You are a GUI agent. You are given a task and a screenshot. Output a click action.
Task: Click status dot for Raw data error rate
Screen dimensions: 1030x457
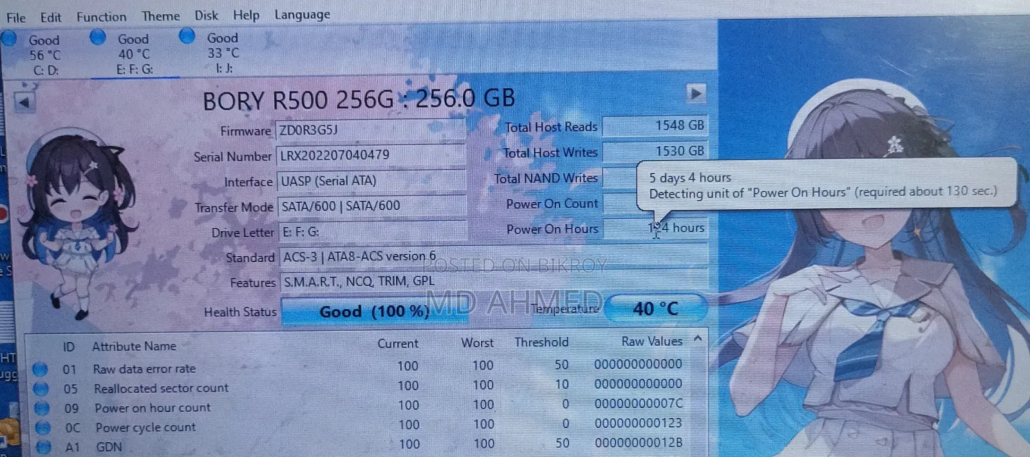40,369
